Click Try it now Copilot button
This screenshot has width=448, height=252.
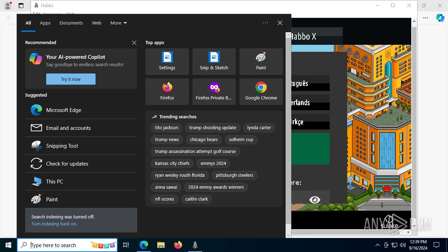point(71,79)
